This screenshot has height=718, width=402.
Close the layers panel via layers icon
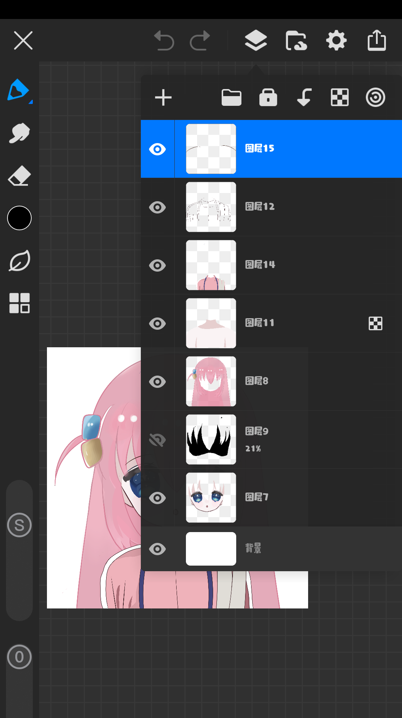256,41
